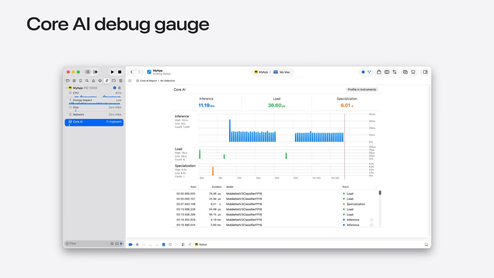Toggle the blue play-arrow filter icon
Image resolution: width=494 pixels, height=278 pixels.
click(x=121, y=244)
